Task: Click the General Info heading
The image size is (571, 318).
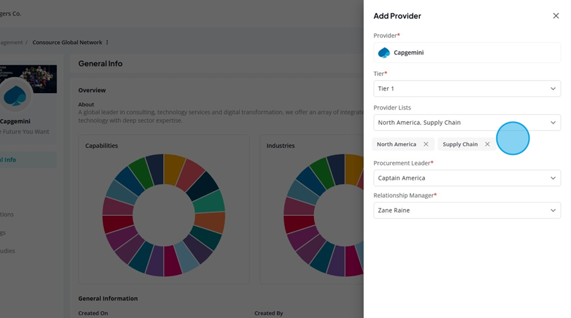Action: coord(100,63)
